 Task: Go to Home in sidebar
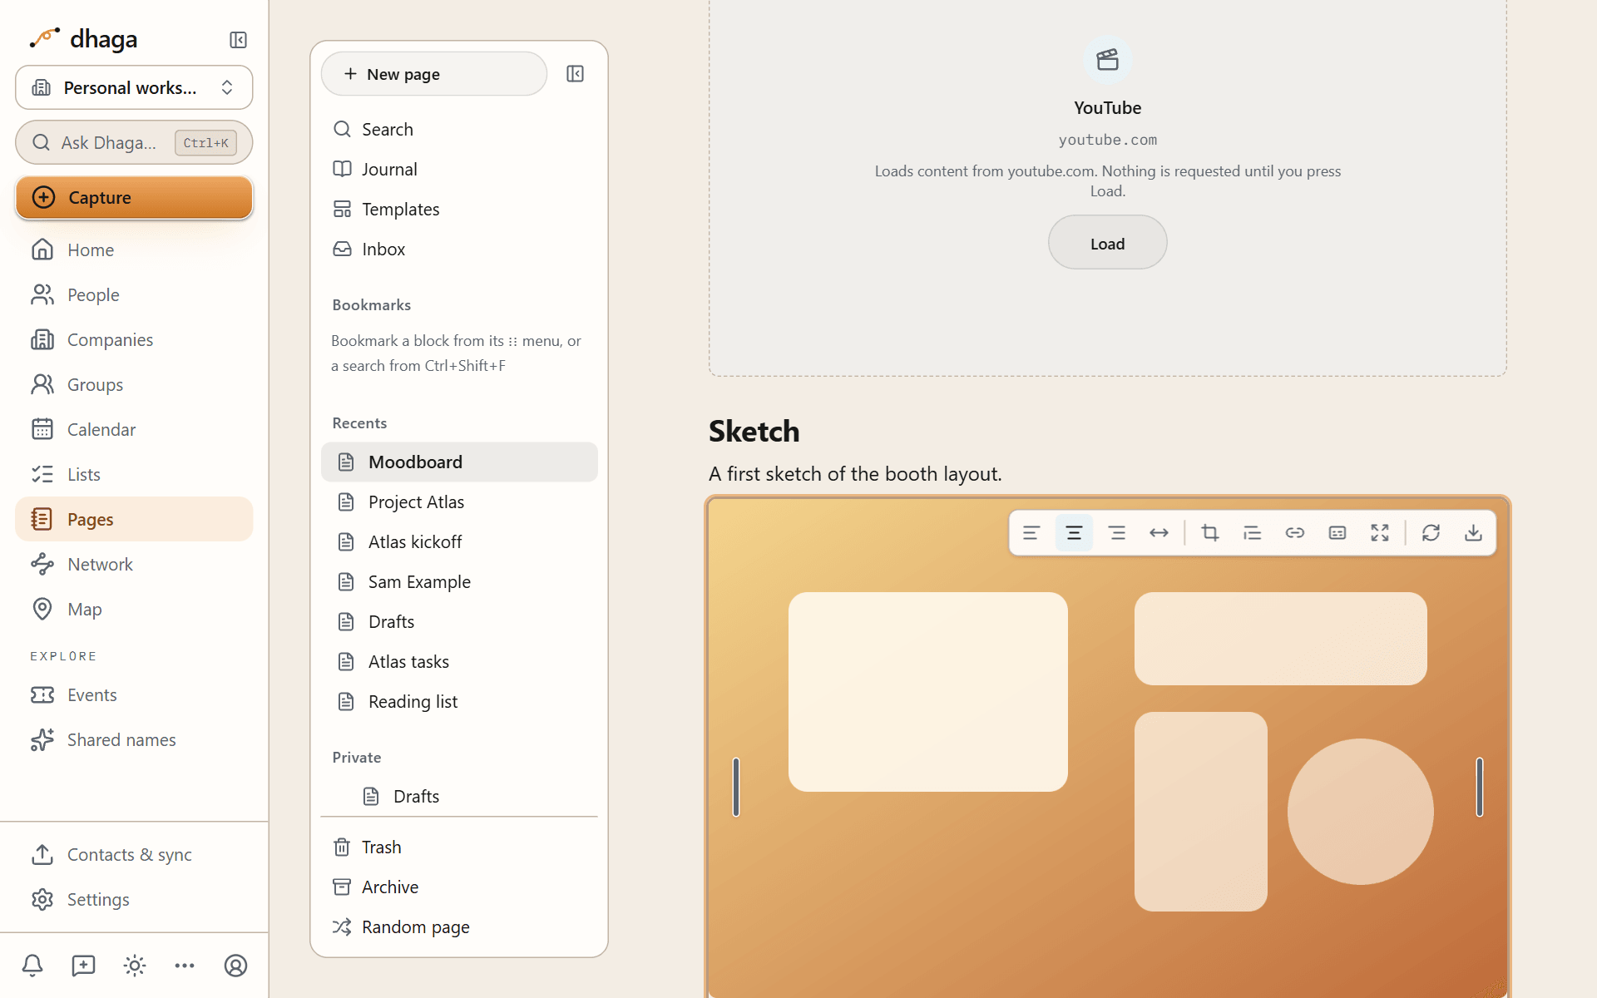tap(134, 249)
